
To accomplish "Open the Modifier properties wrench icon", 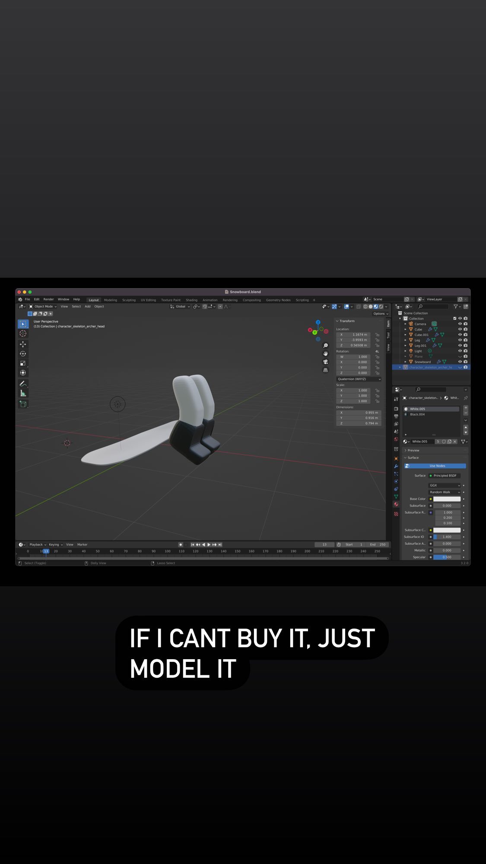I will coord(396,467).
